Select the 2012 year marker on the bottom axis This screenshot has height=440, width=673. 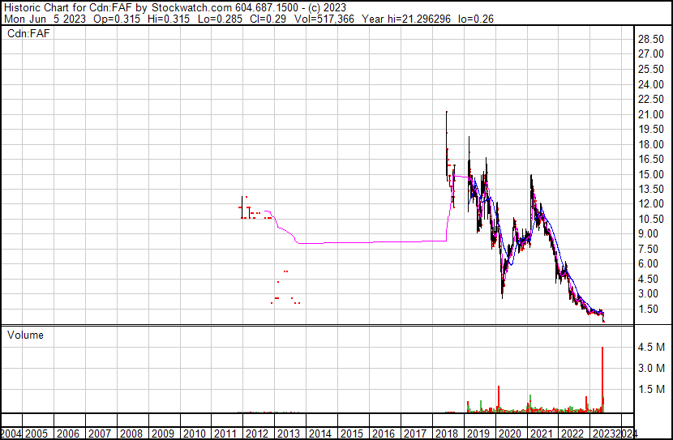256,434
